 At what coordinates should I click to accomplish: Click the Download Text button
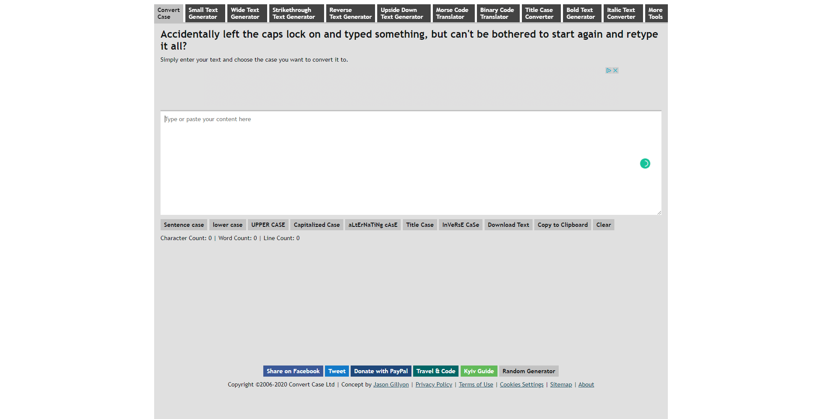tap(508, 225)
